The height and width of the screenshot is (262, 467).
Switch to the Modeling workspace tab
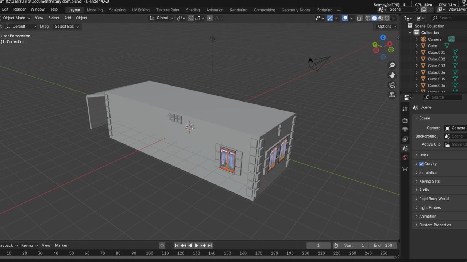(94, 10)
